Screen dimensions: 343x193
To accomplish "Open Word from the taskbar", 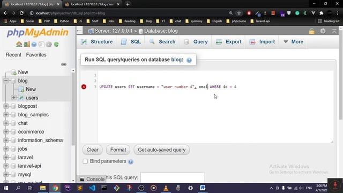I will click(203, 188).
